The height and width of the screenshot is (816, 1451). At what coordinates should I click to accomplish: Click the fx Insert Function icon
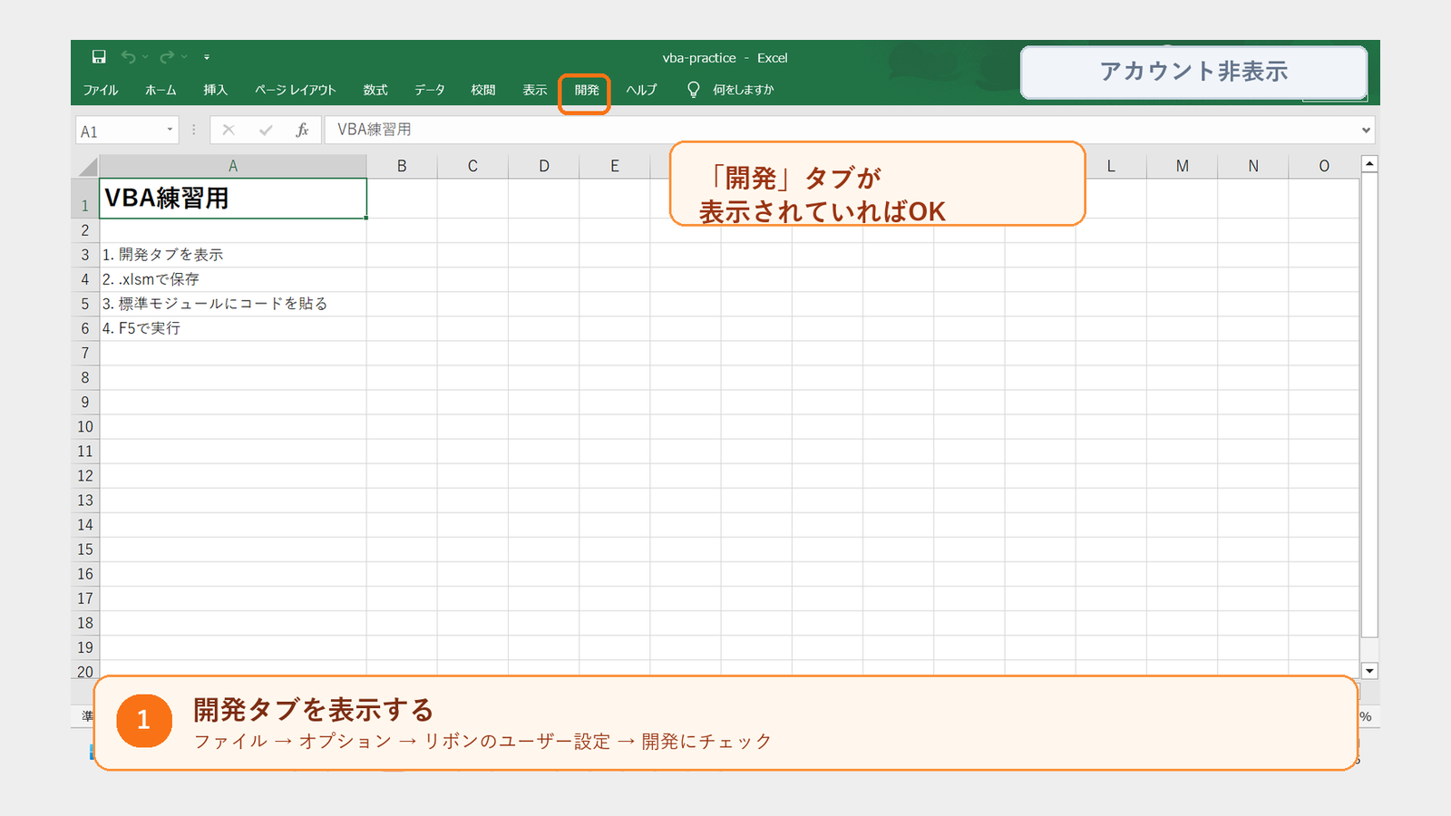coord(303,130)
